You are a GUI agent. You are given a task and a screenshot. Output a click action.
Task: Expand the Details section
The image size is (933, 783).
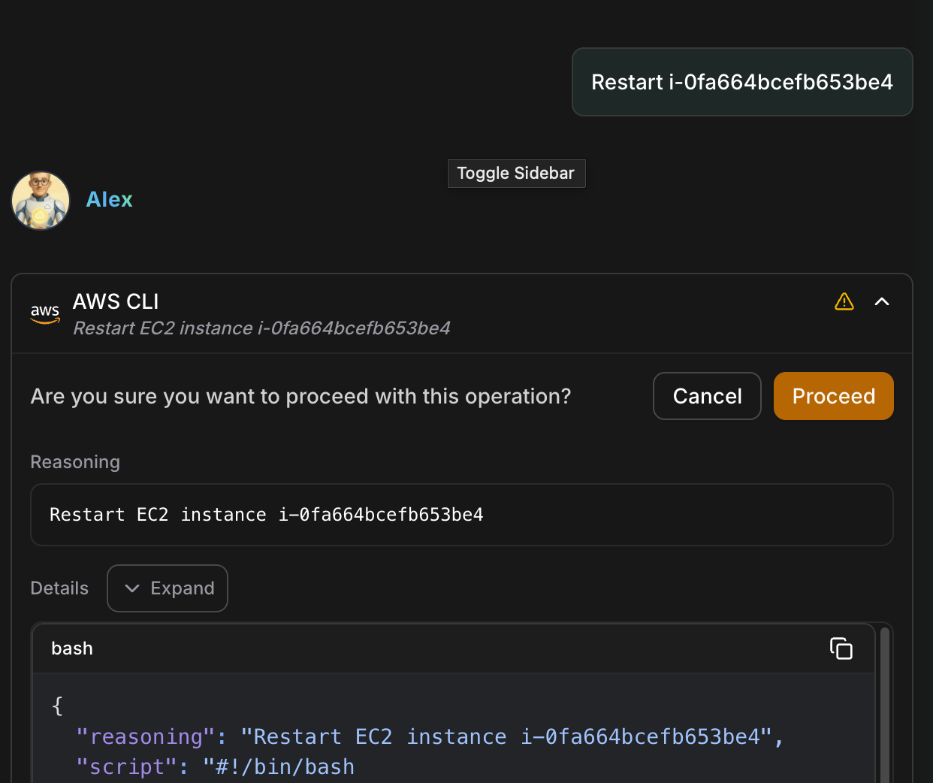(x=168, y=588)
